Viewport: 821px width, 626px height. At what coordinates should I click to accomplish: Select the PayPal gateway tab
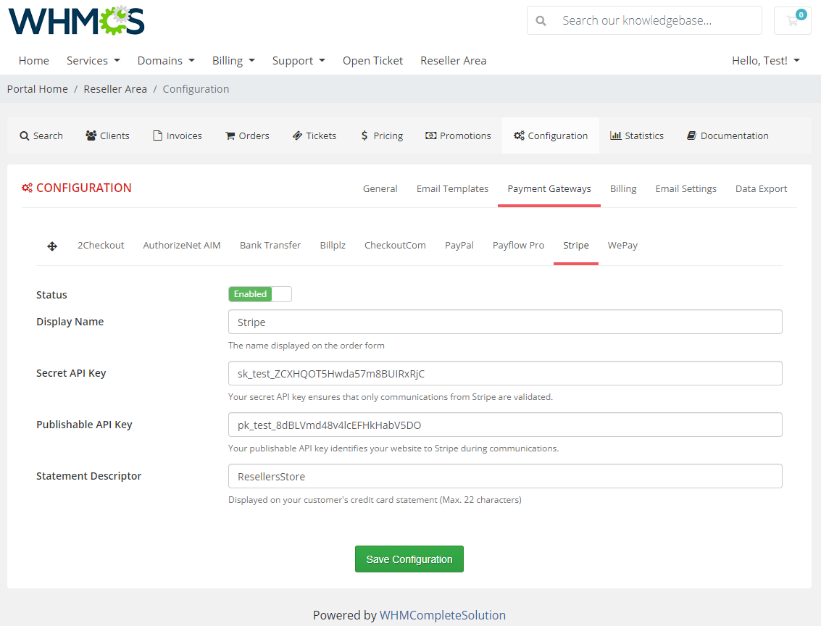tap(459, 245)
